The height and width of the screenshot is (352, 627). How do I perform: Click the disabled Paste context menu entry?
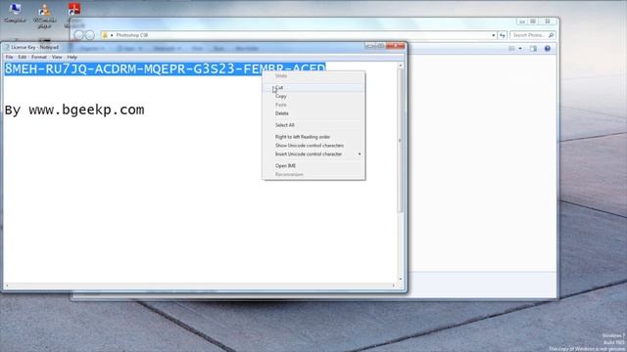tap(313, 105)
